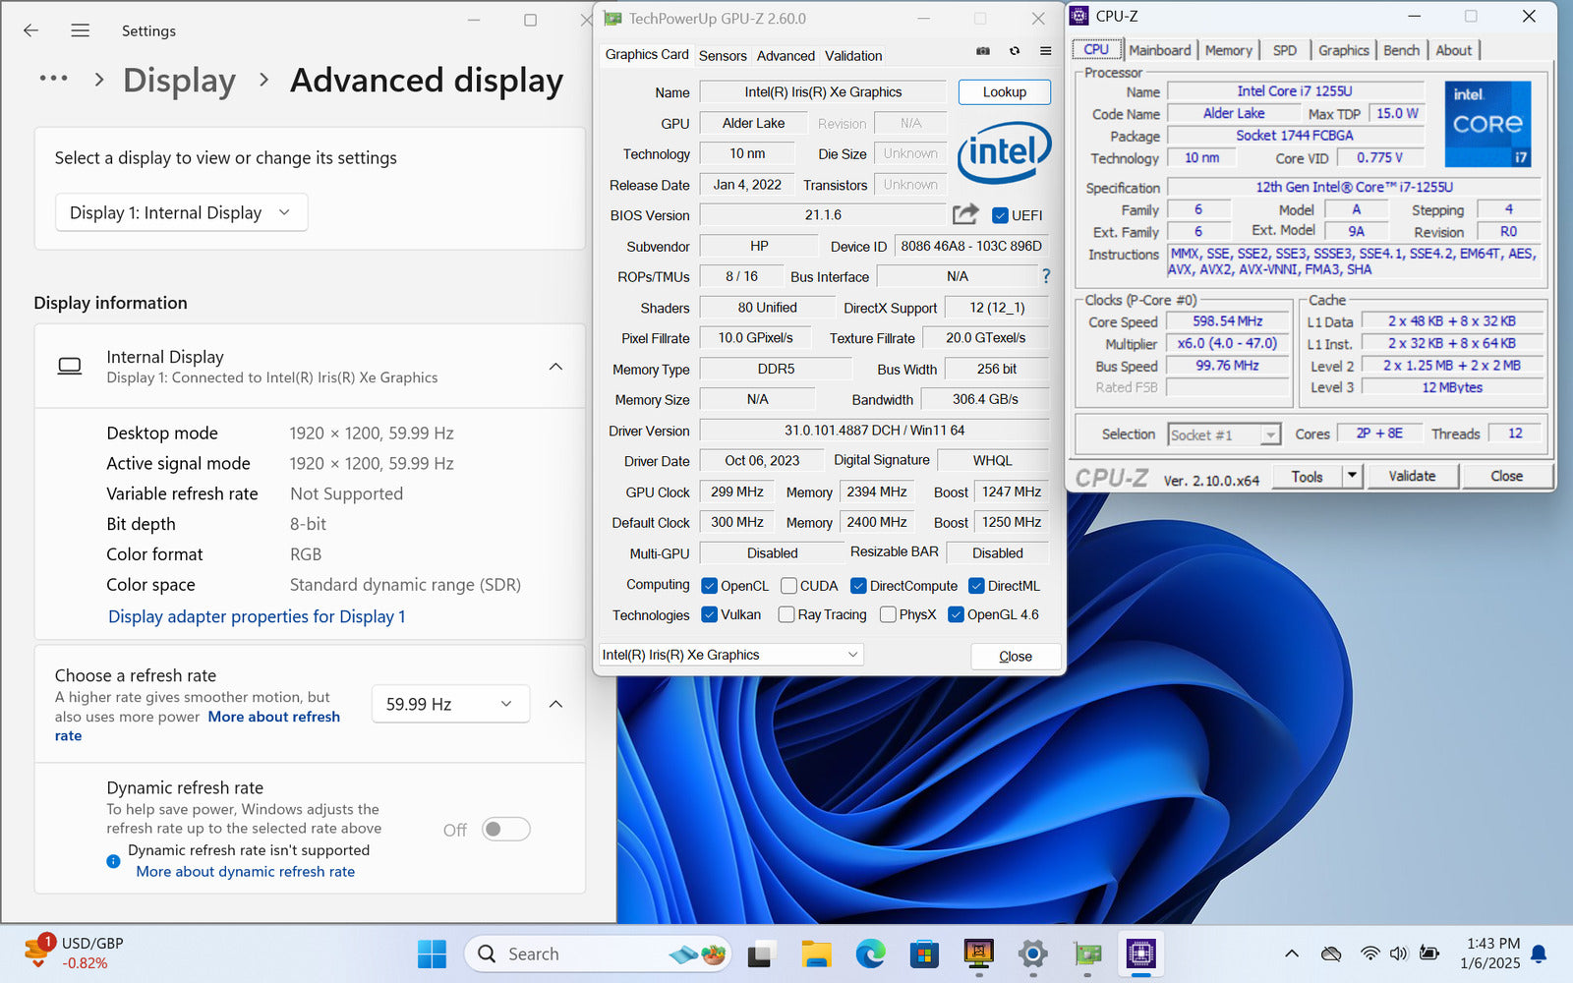Open GPU-Z hamburger menu

(1045, 51)
